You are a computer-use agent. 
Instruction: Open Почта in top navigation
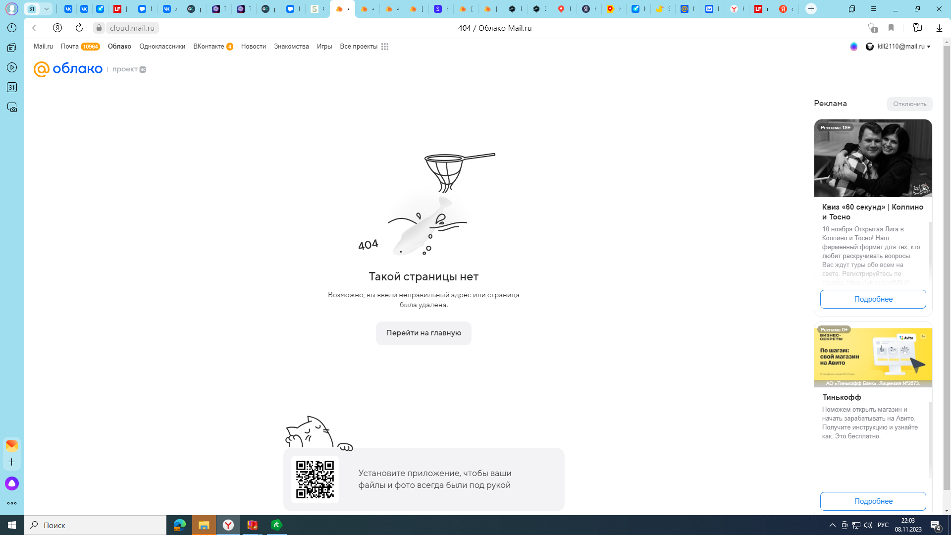pyautogui.click(x=70, y=46)
